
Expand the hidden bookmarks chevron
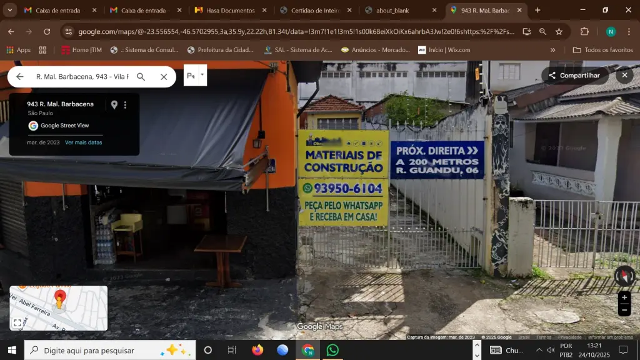(x=552, y=50)
